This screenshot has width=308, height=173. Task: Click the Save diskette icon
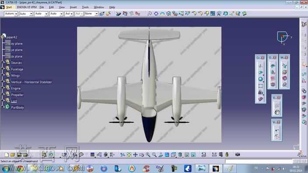click(x=19, y=155)
